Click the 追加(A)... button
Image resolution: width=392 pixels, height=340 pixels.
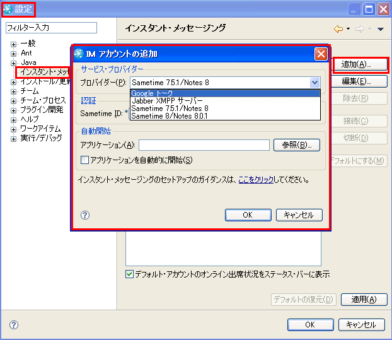point(360,64)
